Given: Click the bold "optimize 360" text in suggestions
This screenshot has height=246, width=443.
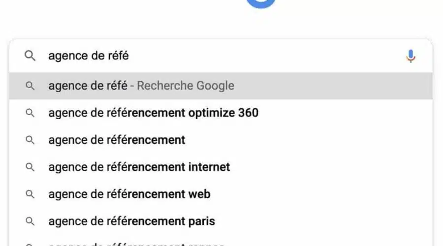Looking at the screenshot, I should point(223,113).
